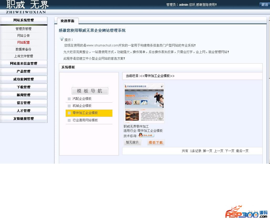
Task: Click the lightbulb tip icon
Action: click(x=62, y=39)
